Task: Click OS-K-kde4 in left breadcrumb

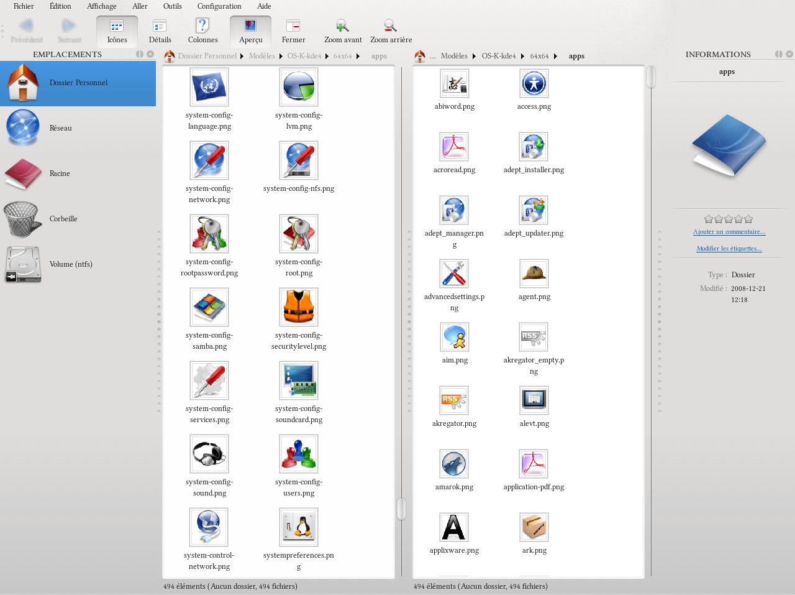Action: coord(304,56)
